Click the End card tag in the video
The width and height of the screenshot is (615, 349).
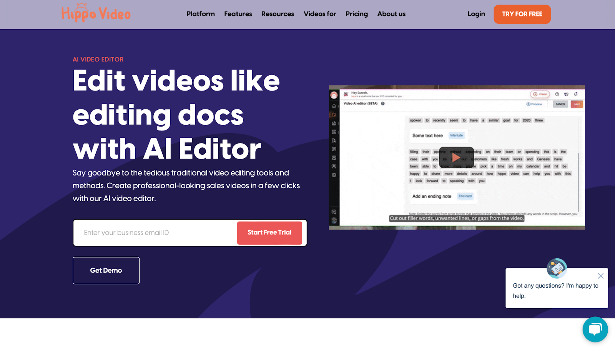coord(465,196)
